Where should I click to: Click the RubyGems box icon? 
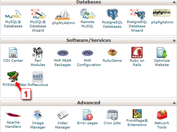click(x=112, y=52)
